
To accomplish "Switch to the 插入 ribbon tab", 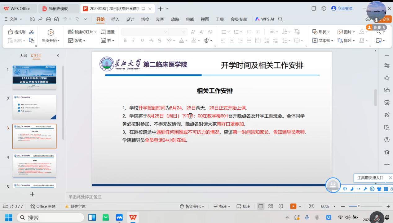I will tap(115, 19).
